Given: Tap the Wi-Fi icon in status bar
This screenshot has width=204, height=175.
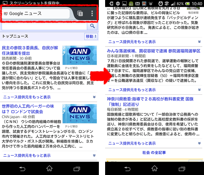Looking at the screenshot, I should 166,3.
